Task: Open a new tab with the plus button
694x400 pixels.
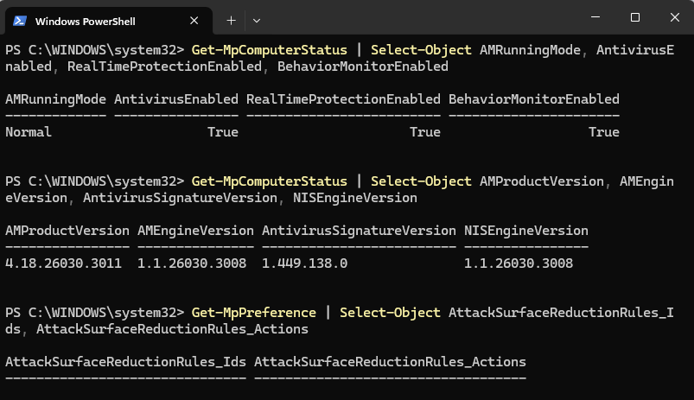Action: pos(231,20)
